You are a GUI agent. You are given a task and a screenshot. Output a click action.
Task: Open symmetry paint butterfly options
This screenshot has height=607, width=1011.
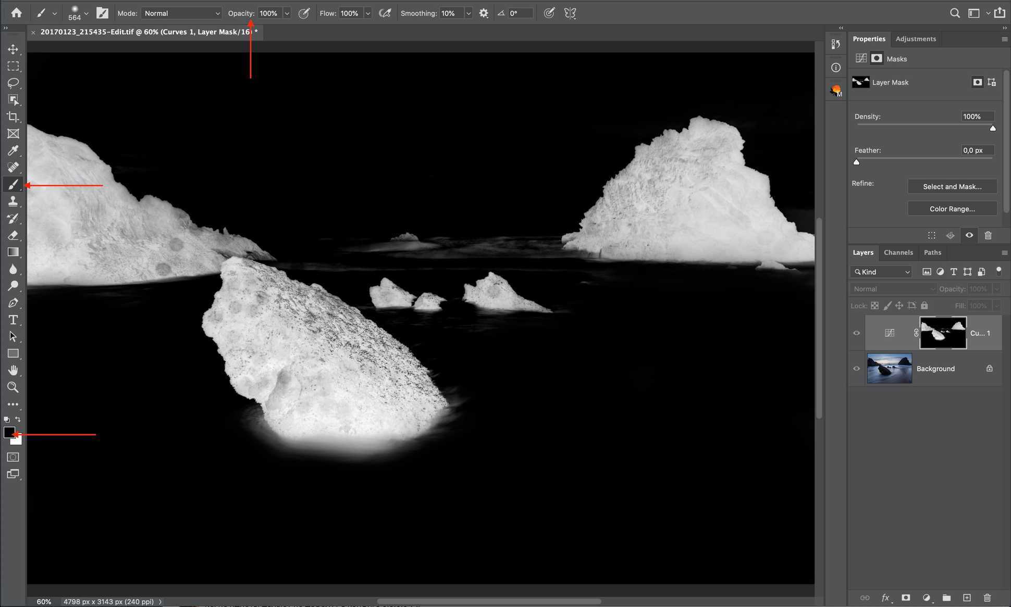(570, 13)
